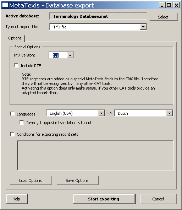This screenshot has height=210, width=182.
Task: Click the Select database button
Action: (164, 17)
